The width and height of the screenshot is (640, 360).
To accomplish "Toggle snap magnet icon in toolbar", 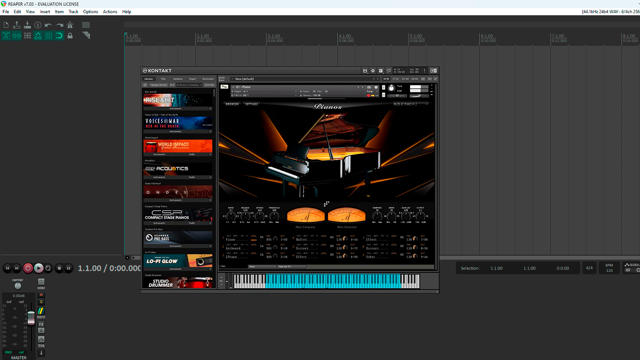I will pos(60,36).
